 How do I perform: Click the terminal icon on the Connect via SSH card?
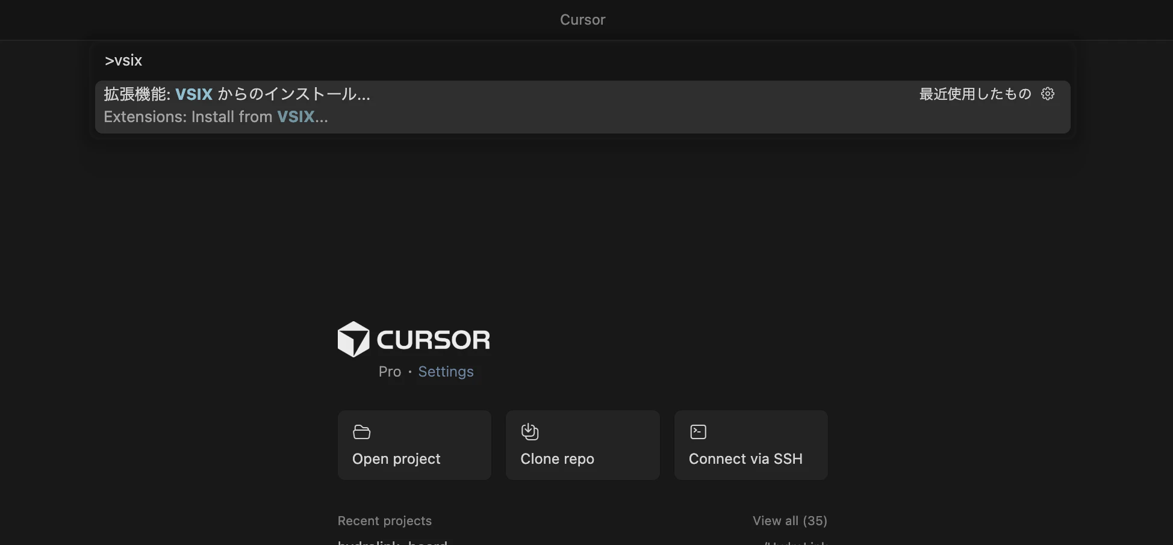click(x=698, y=432)
